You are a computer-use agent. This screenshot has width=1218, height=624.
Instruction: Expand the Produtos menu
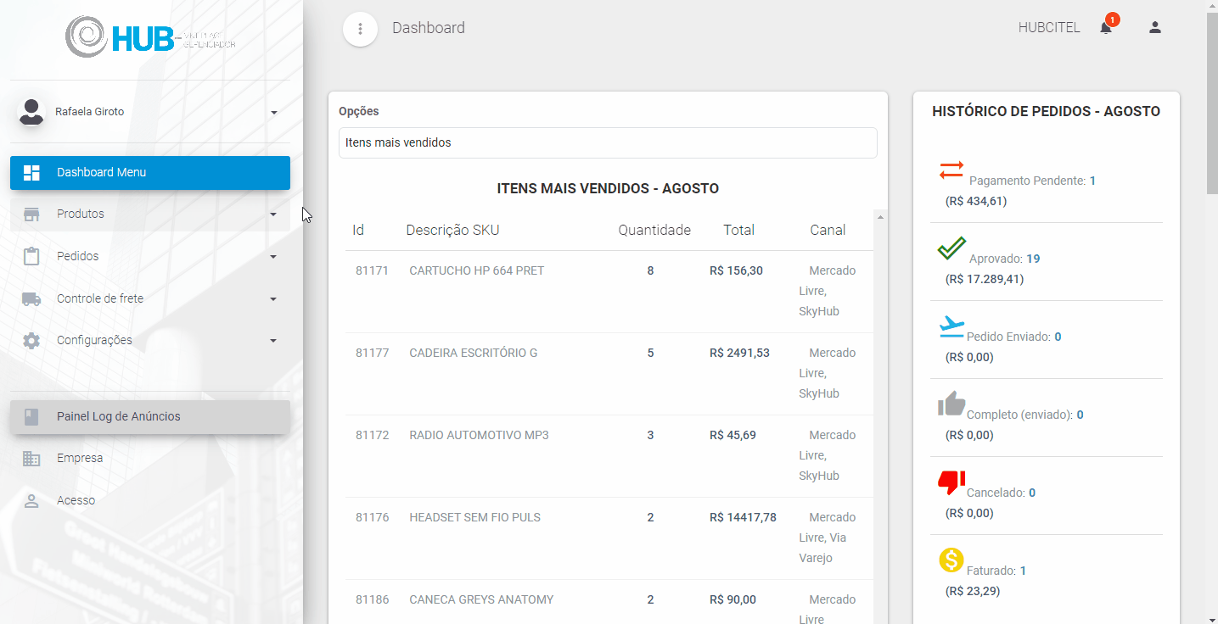pos(150,214)
